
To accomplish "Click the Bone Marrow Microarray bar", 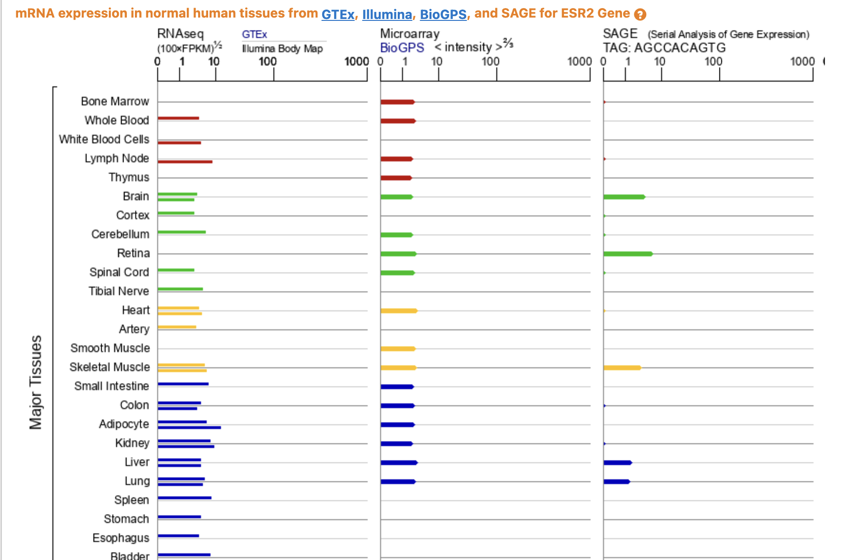I will click(398, 102).
